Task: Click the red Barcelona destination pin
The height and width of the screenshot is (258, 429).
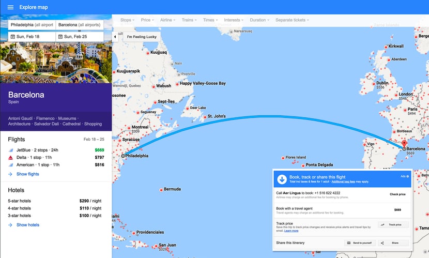Action: (404, 143)
